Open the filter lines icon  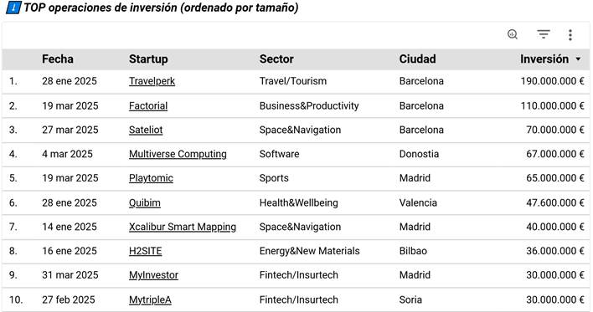click(x=544, y=34)
